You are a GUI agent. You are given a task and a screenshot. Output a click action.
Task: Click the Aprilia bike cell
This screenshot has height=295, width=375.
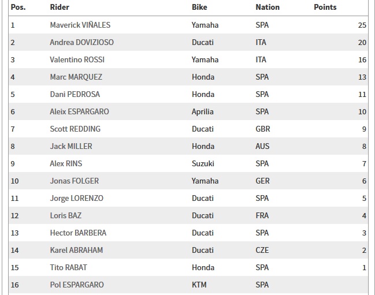[x=202, y=112]
